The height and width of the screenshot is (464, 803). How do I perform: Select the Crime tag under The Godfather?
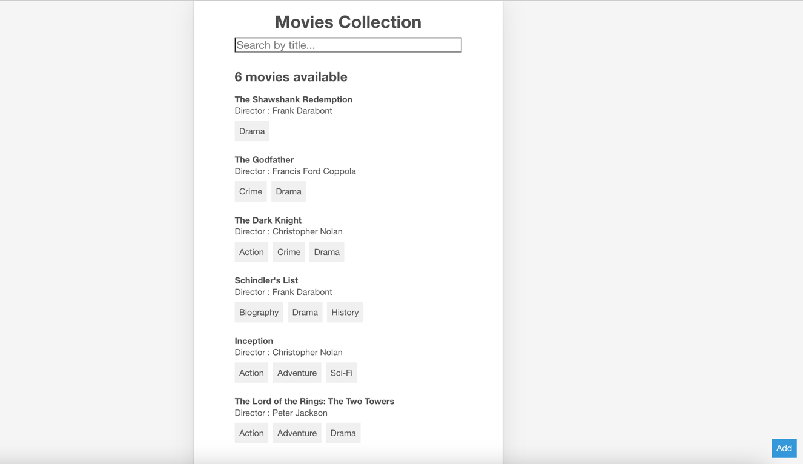coord(251,191)
